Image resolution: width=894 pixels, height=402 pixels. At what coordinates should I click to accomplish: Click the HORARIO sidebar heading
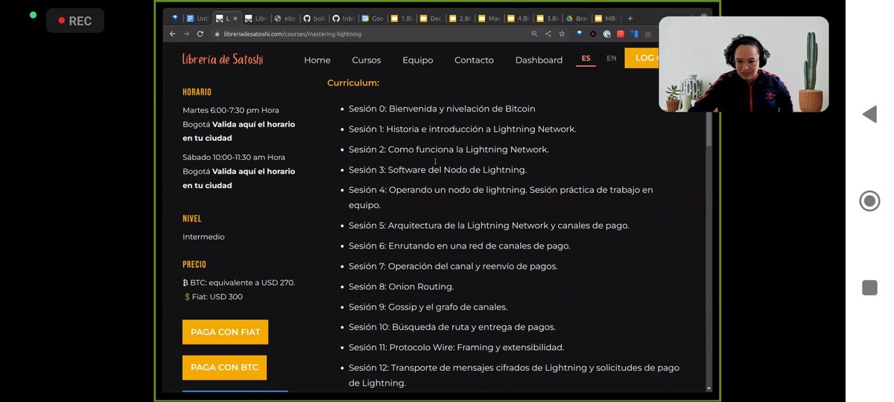click(197, 92)
